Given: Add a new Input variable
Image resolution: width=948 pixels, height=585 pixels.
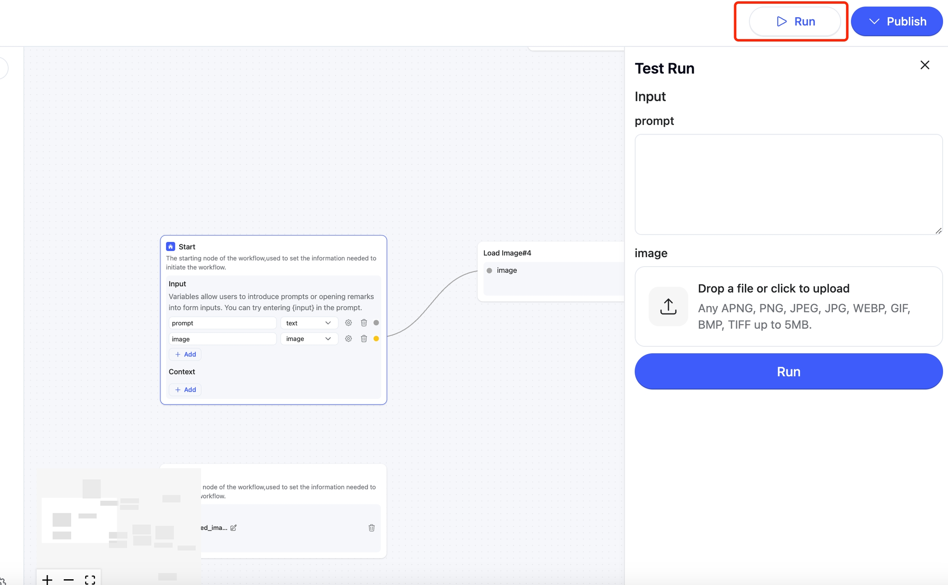Looking at the screenshot, I should point(185,354).
